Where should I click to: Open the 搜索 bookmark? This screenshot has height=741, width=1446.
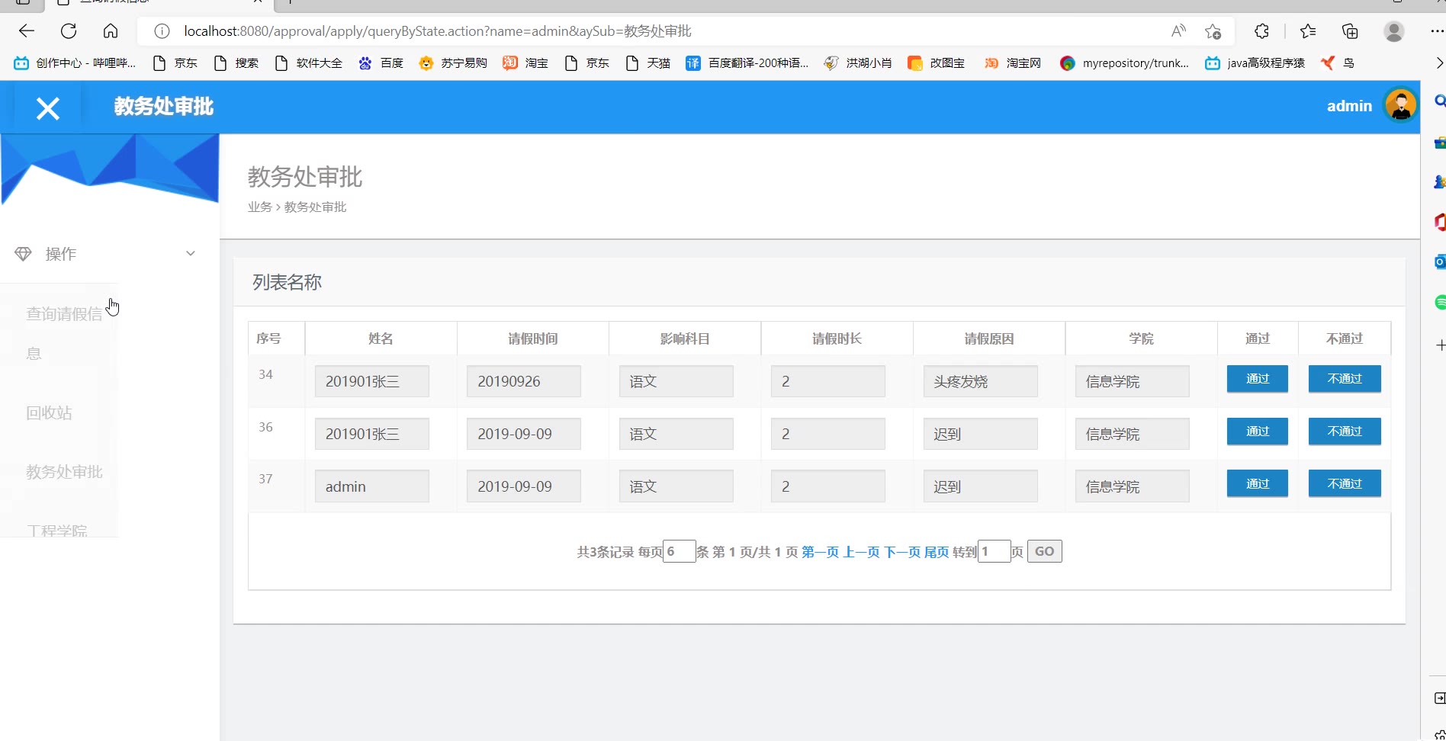click(236, 63)
